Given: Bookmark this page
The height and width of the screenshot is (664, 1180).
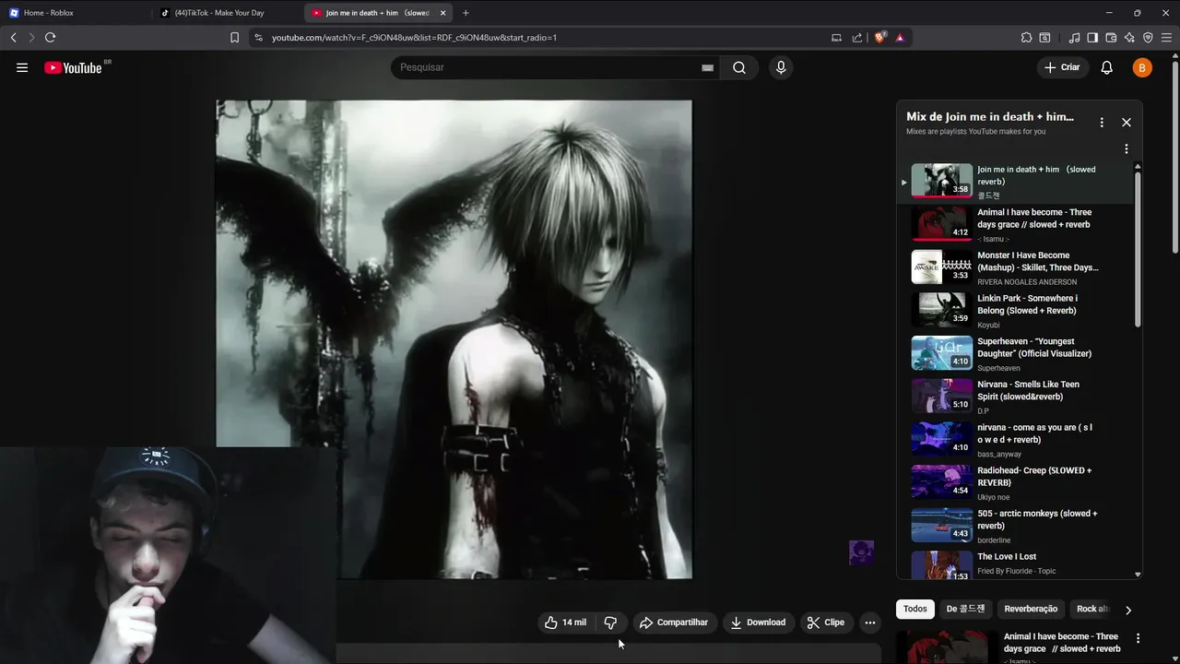Looking at the screenshot, I should pyautogui.click(x=234, y=38).
